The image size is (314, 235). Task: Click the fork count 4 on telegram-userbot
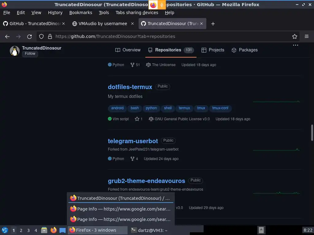134,159
